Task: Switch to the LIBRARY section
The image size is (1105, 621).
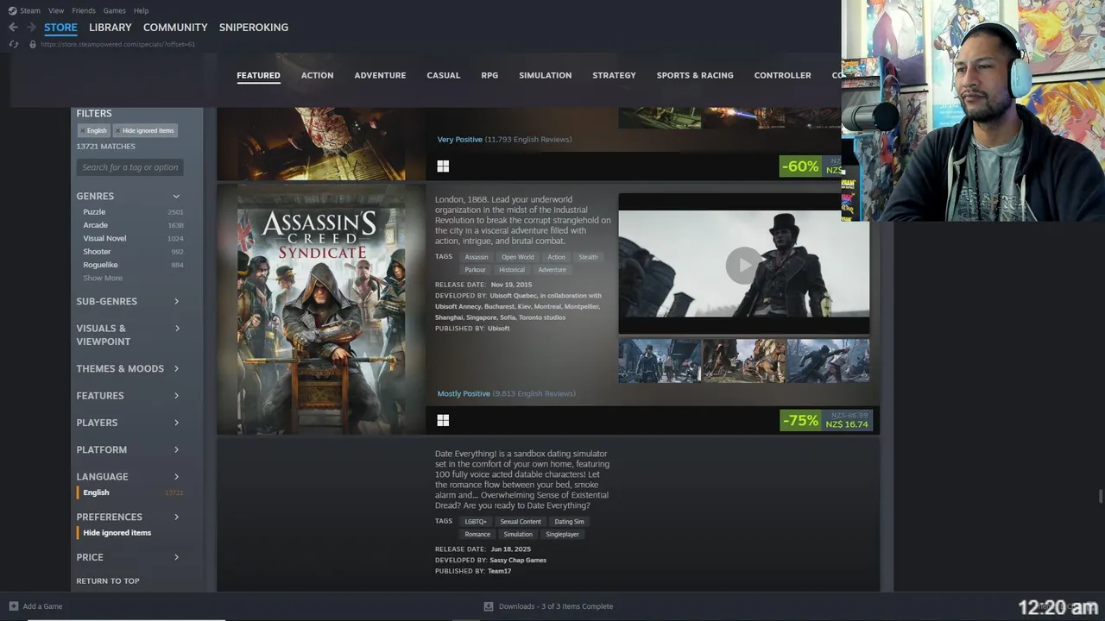Action: [110, 28]
